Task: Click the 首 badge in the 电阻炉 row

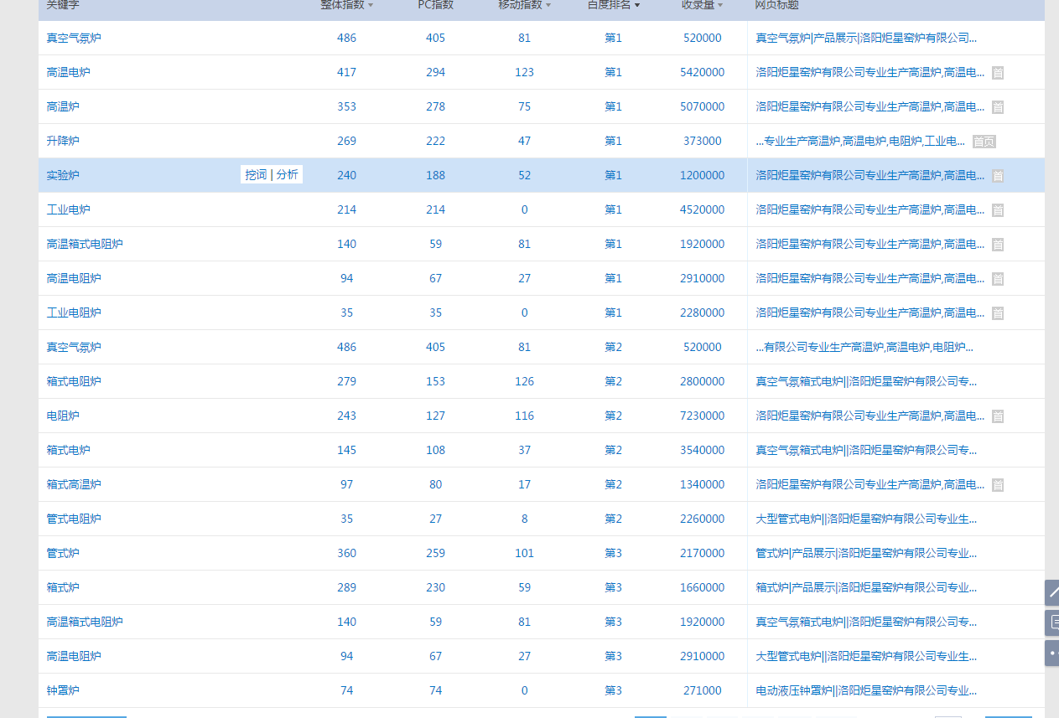Action: coord(998,416)
